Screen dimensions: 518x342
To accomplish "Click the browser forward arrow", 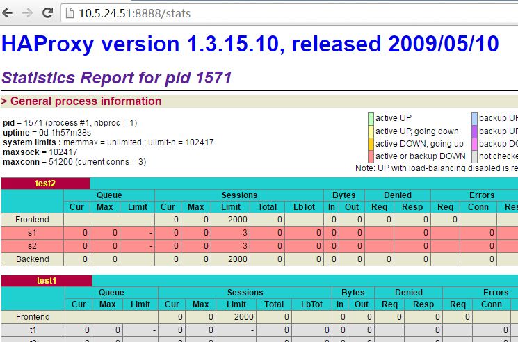I will [27, 13].
